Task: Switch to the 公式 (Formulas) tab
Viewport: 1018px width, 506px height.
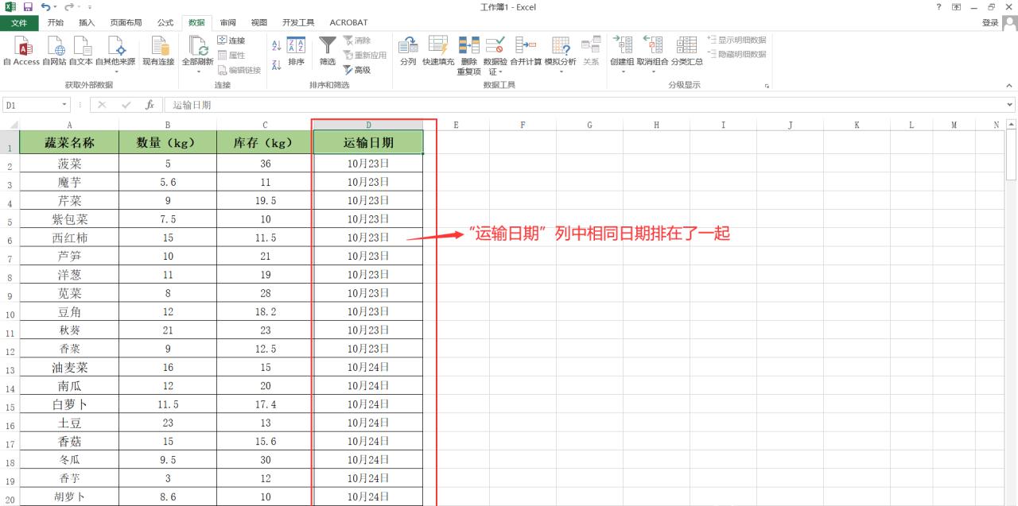Action: point(165,22)
